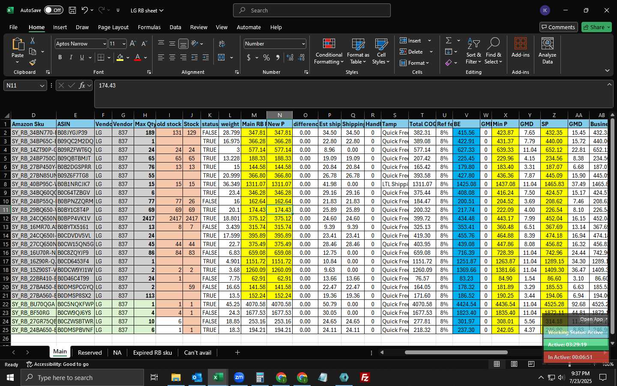Open the Zoom app in taskbar
Viewport: 617px width, 386px height.
(x=239, y=377)
